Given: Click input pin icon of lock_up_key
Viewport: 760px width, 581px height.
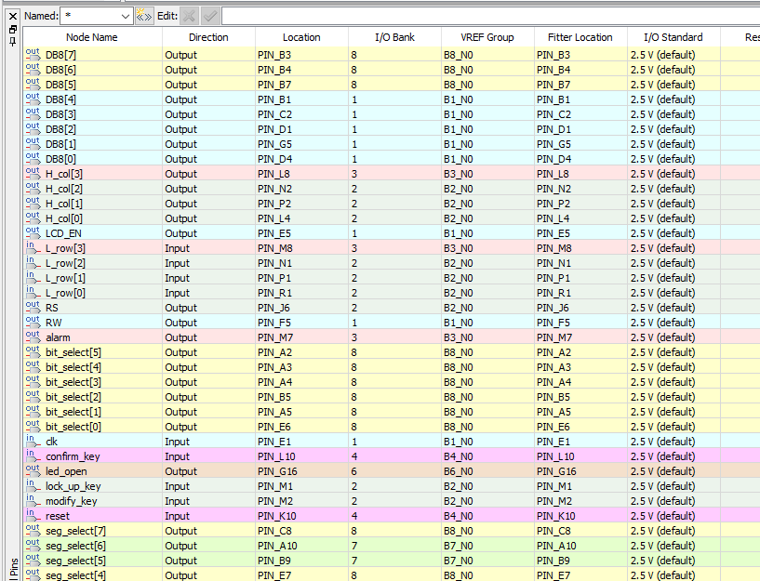Looking at the screenshot, I should tap(33, 485).
